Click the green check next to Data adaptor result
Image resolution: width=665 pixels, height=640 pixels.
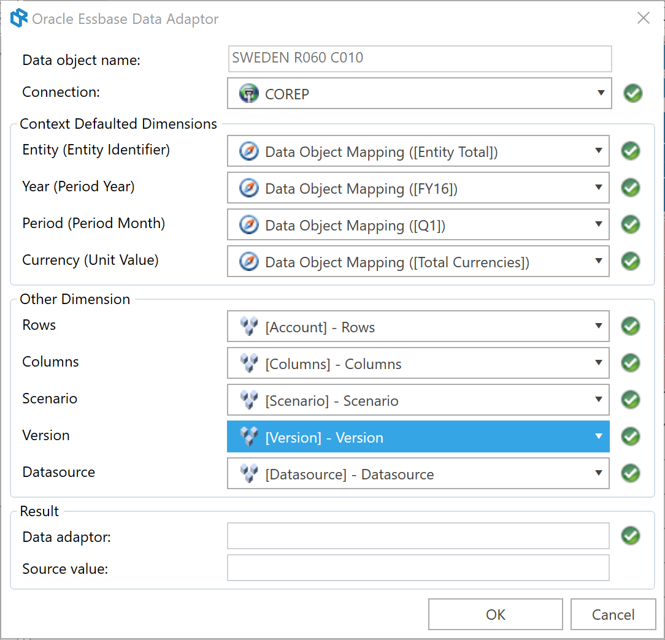coord(631,536)
